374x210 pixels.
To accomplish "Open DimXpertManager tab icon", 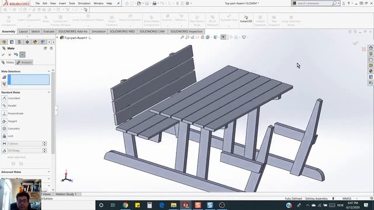I will click(27, 42).
